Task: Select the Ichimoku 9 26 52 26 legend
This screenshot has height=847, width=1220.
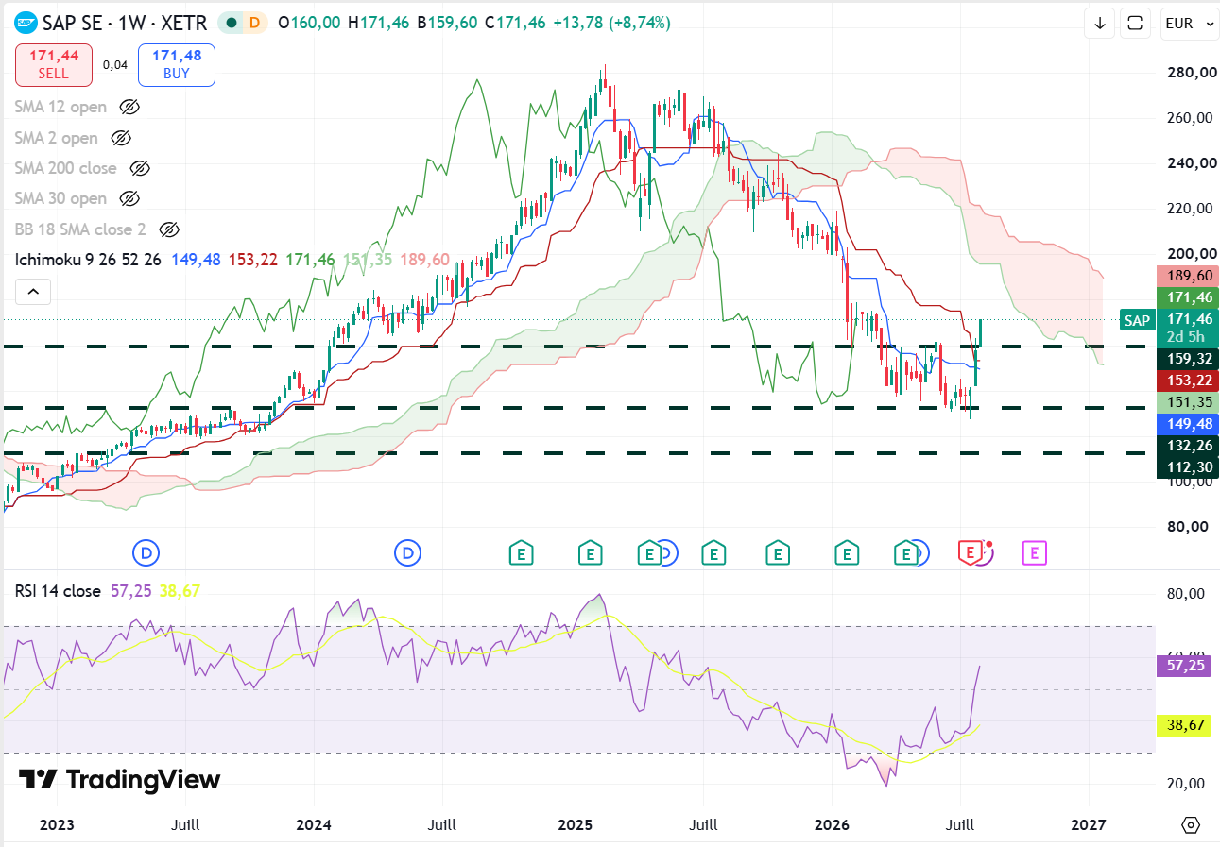Action: click(89, 259)
